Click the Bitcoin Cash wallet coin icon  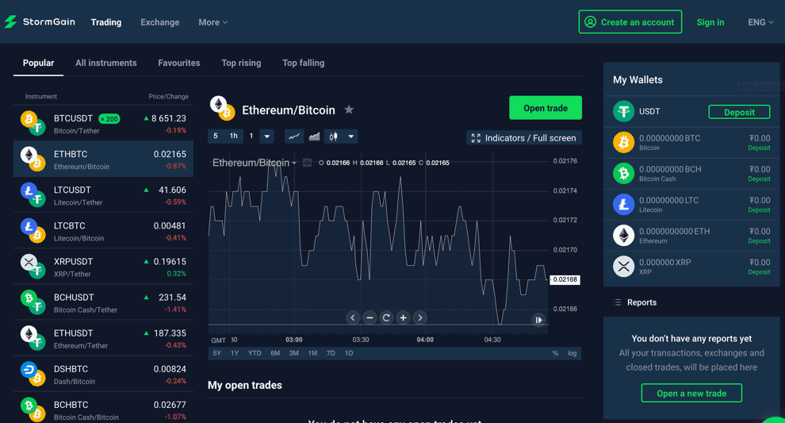point(624,174)
